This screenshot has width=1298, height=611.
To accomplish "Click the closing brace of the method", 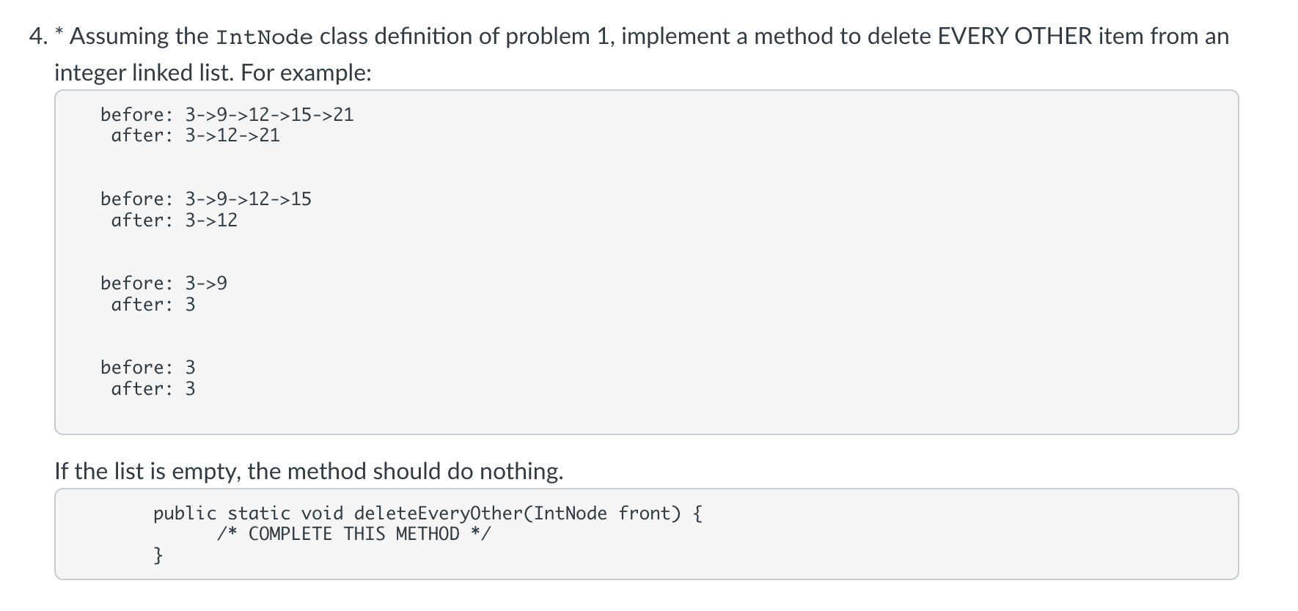I will coord(158,555).
